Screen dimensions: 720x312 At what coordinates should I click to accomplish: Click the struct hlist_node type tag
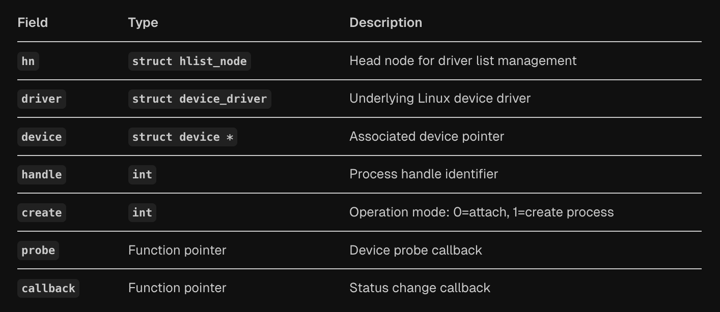coord(189,61)
